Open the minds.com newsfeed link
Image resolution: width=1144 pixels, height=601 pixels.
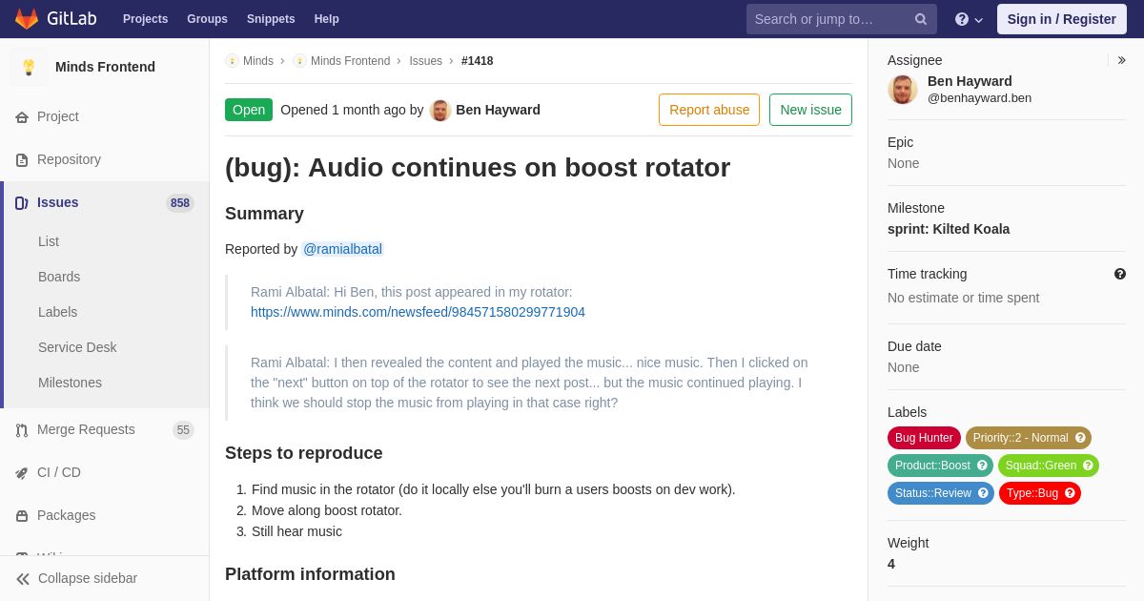pos(418,312)
